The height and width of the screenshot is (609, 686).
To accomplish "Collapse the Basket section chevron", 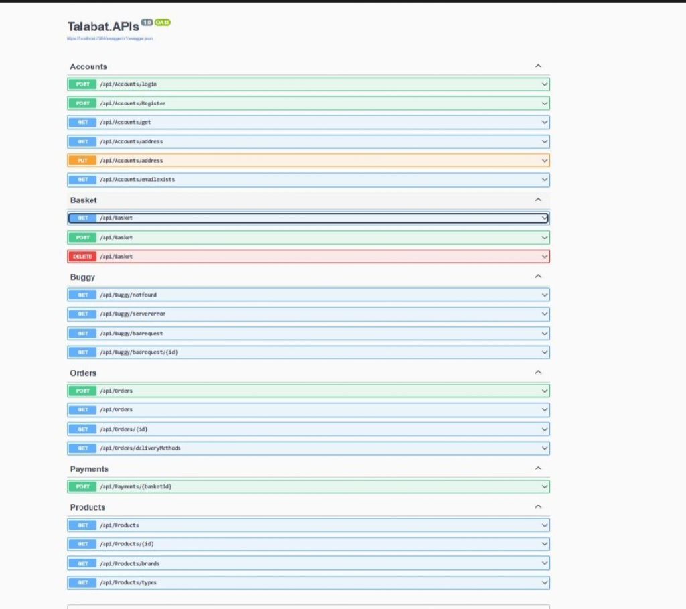I will click(x=538, y=200).
